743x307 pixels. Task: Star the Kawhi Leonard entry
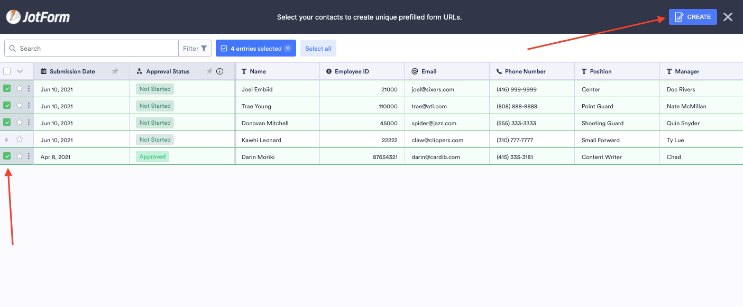pos(20,139)
